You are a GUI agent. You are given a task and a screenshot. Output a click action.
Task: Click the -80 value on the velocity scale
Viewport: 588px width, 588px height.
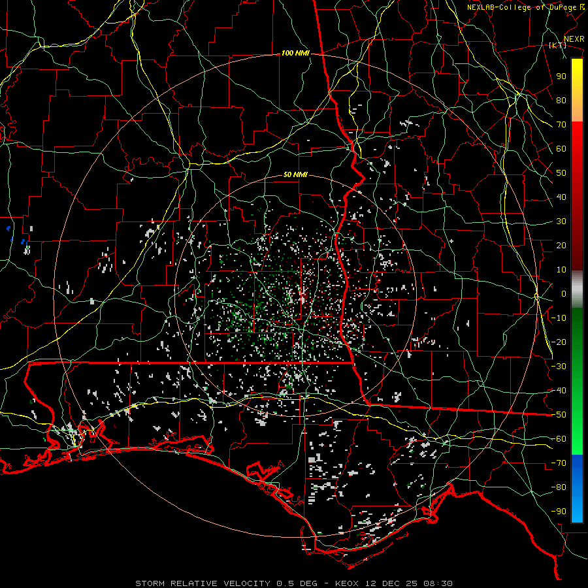coord(559,487)
